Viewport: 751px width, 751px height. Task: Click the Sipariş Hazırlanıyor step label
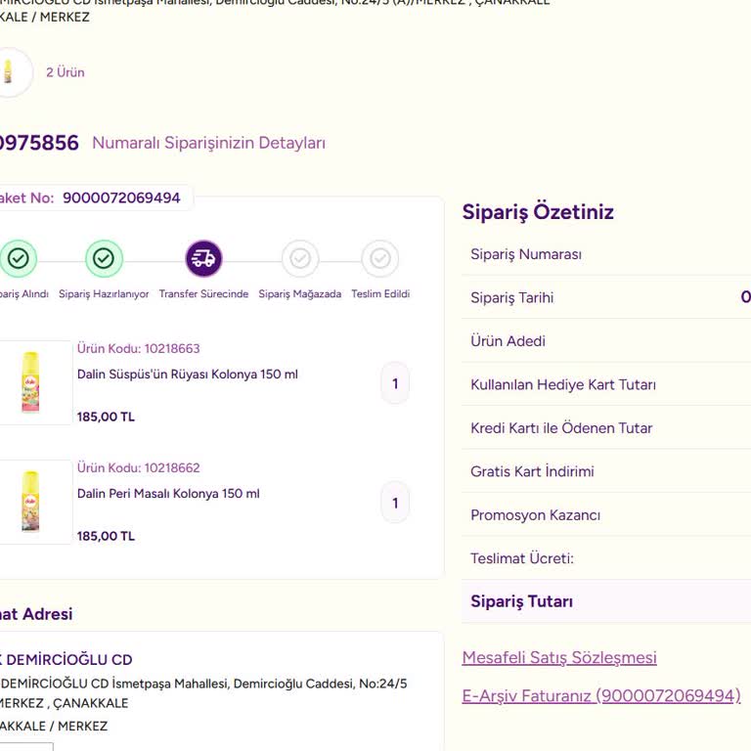pyautogui.click(x=104, y=294)
